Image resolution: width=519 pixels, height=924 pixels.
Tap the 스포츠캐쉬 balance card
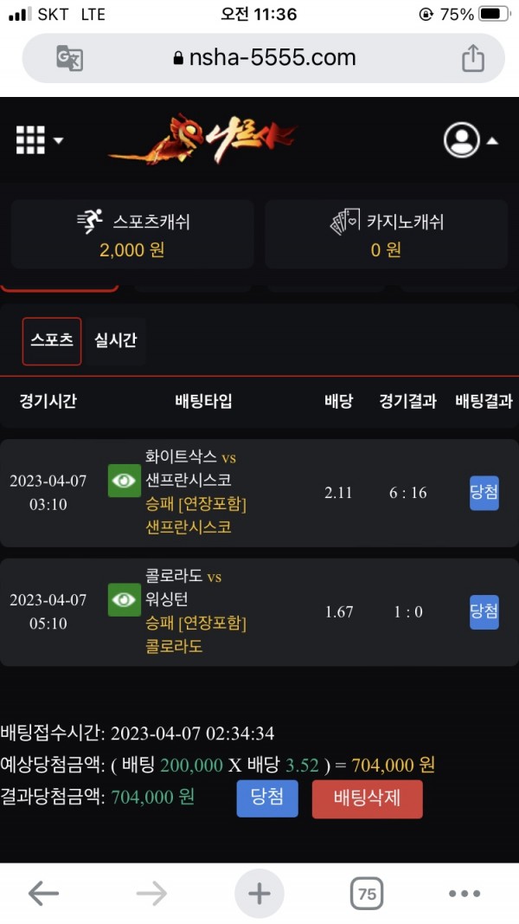tap(132, 235)
